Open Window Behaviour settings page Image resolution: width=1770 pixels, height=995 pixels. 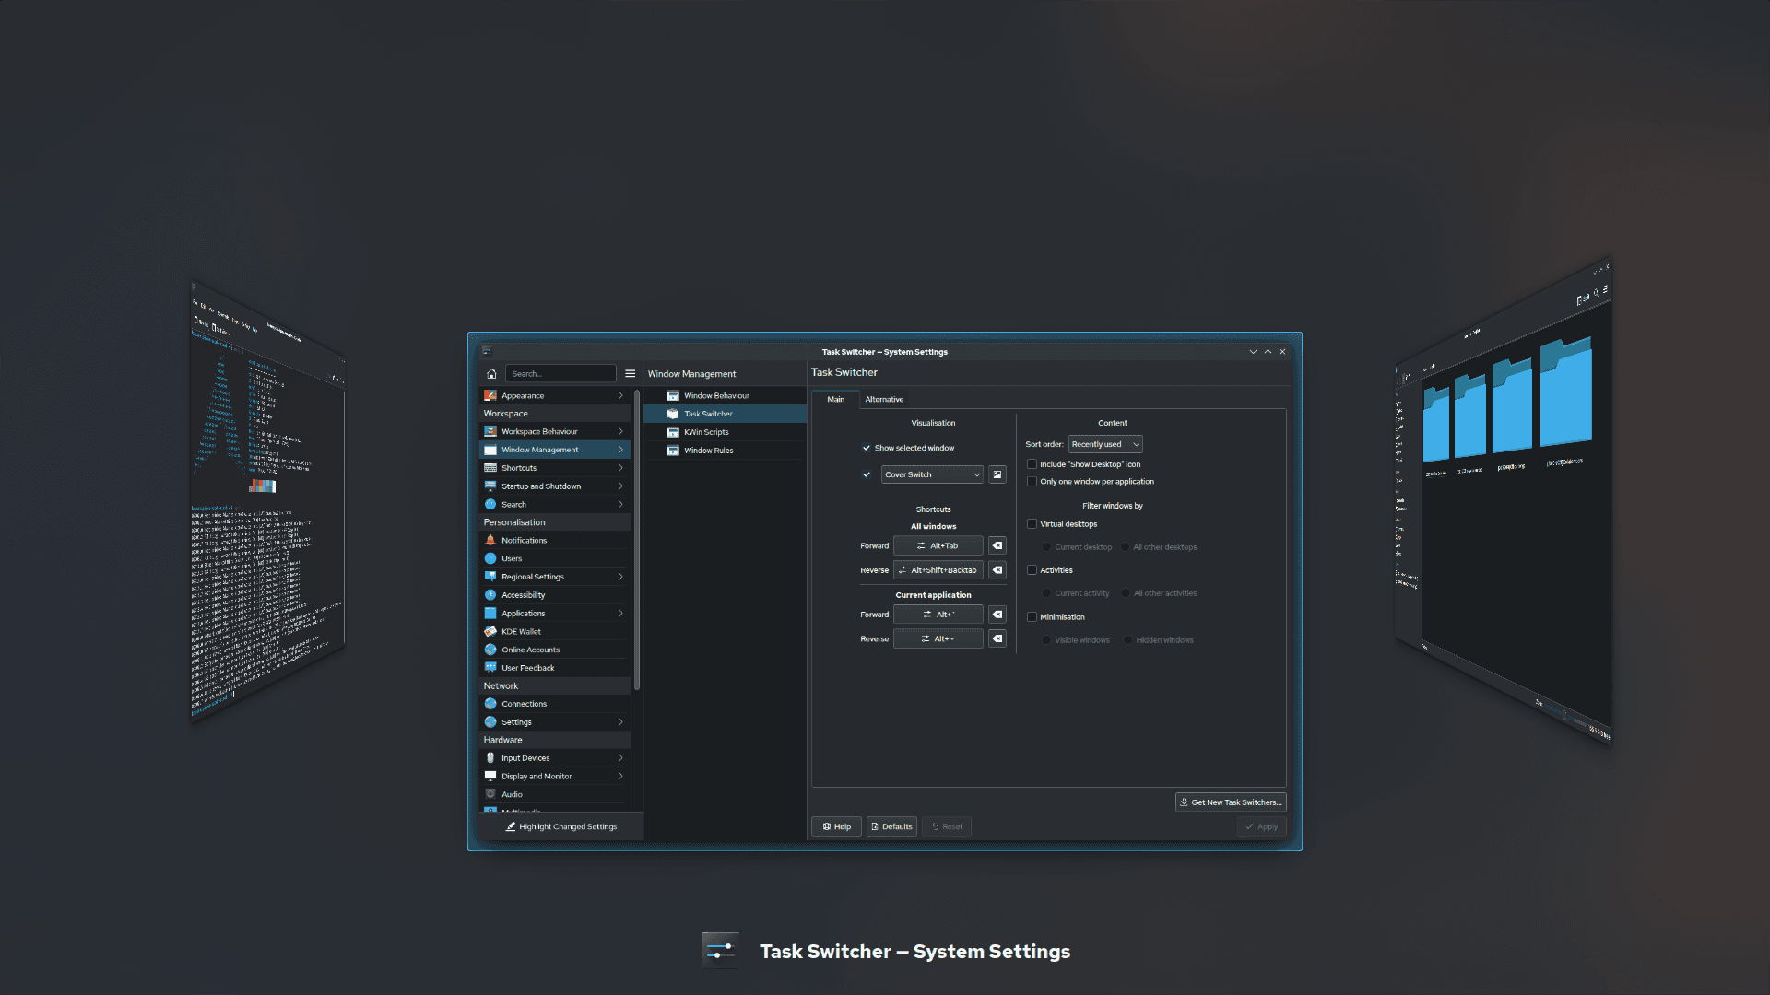[726, 396]
